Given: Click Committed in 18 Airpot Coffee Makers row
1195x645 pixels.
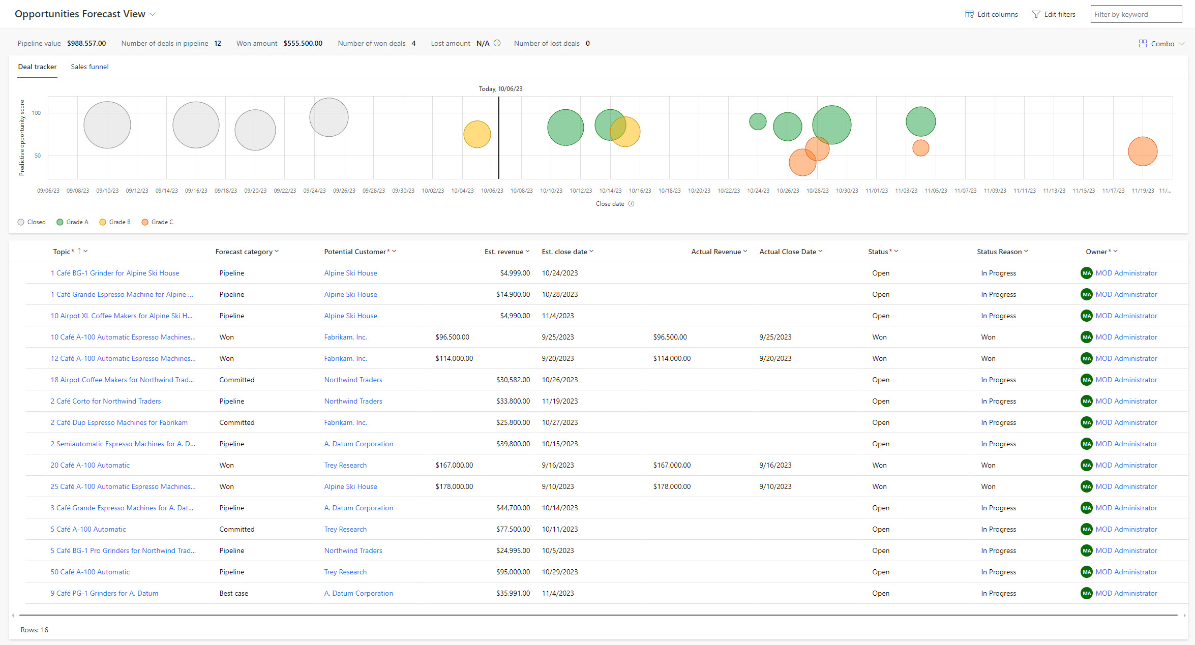Looking at the screenshot, I should click(237, 380).
